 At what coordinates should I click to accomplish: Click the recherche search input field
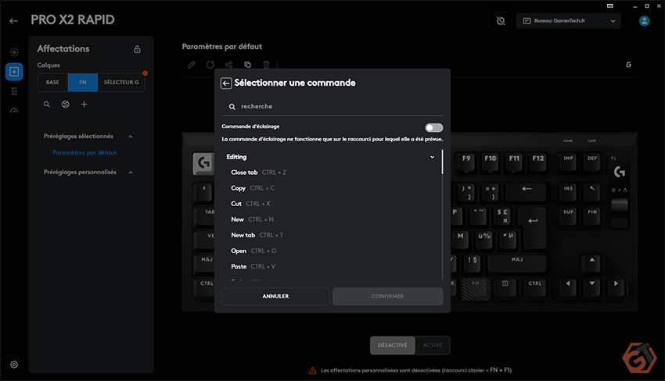pyautogui.click(x=332, y=107)
